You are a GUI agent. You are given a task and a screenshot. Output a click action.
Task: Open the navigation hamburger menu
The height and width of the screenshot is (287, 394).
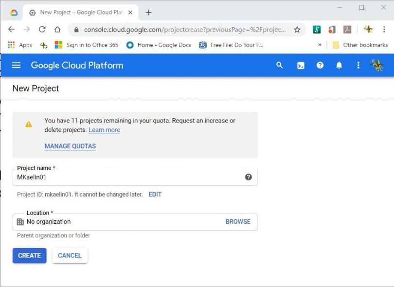(16, 65)
